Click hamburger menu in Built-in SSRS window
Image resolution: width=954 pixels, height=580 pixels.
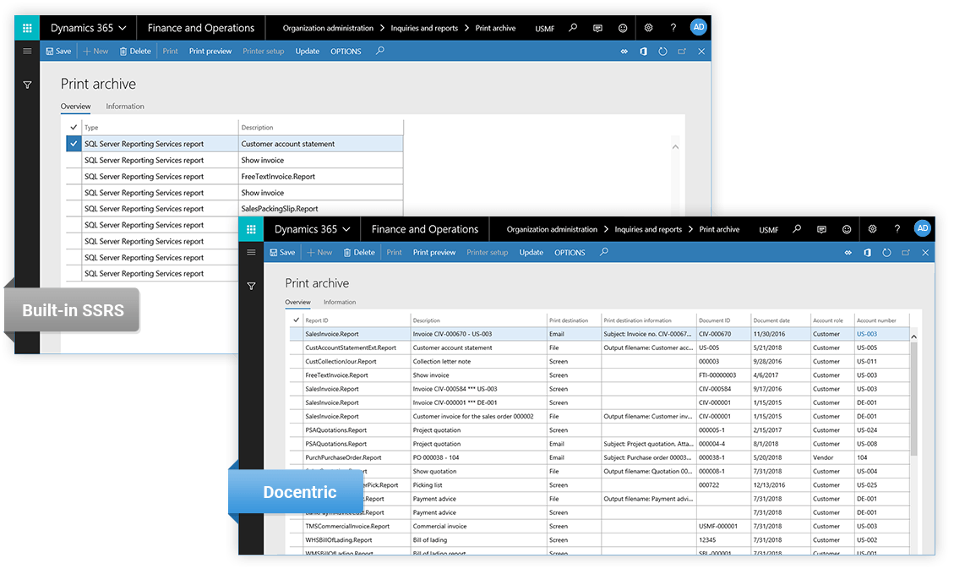tap(27, 51)
